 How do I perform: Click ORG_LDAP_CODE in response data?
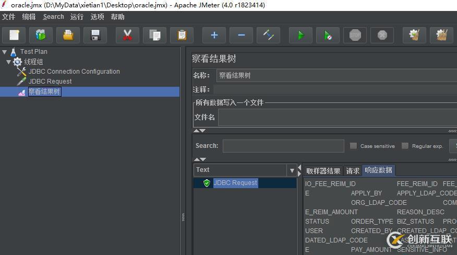coord(379,203)
